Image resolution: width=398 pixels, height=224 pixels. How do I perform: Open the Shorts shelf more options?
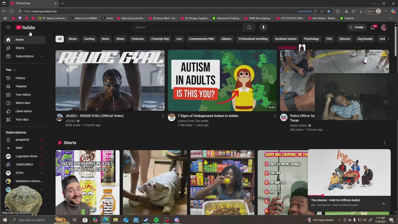point(385,143)
